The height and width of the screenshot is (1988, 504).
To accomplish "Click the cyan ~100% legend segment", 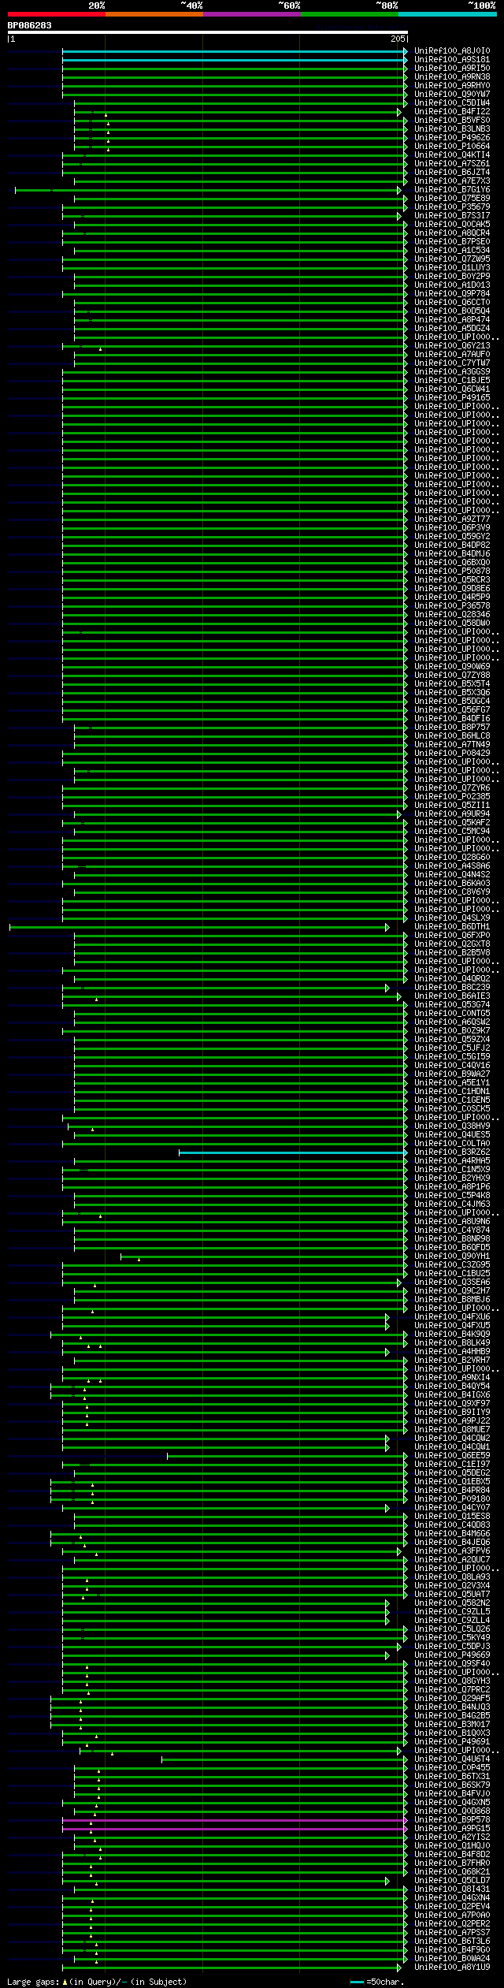I will pos(447,14).
